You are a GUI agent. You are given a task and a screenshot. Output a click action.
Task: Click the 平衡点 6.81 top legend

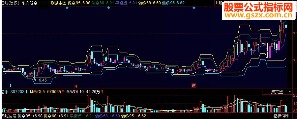126,3
